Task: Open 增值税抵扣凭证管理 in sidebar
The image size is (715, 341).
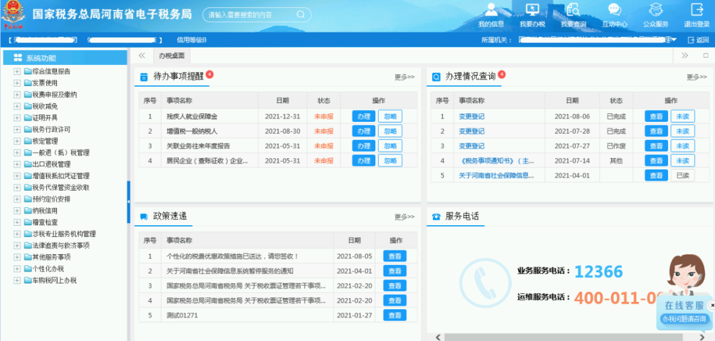Action: 61,176
